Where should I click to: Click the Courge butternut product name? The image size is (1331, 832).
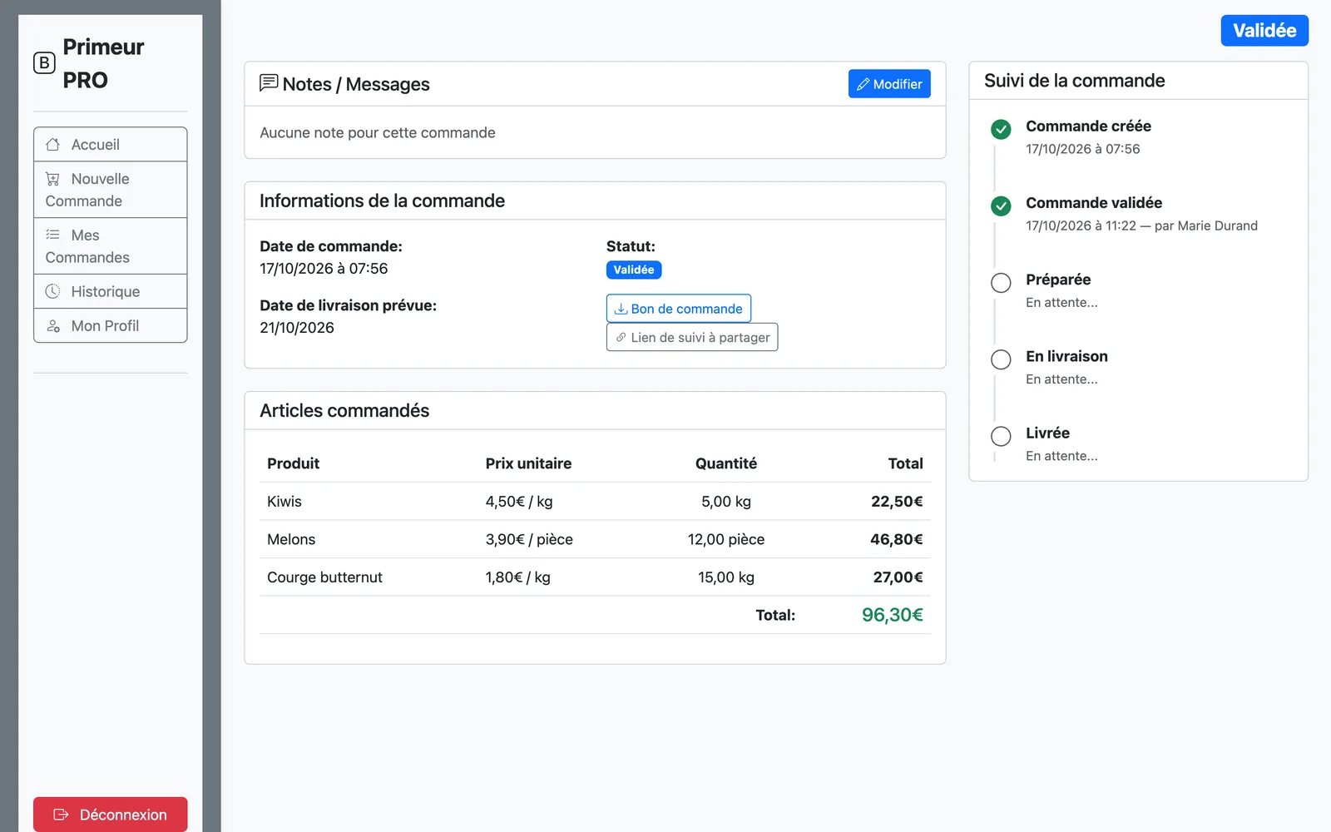[x=324, y=577]
